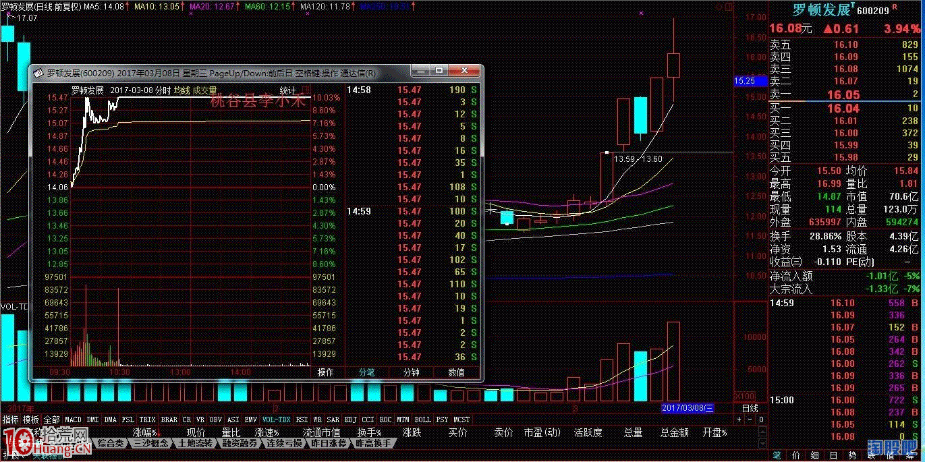
Task: Click the list scroll-down arrow
Action: pos(762,443)
